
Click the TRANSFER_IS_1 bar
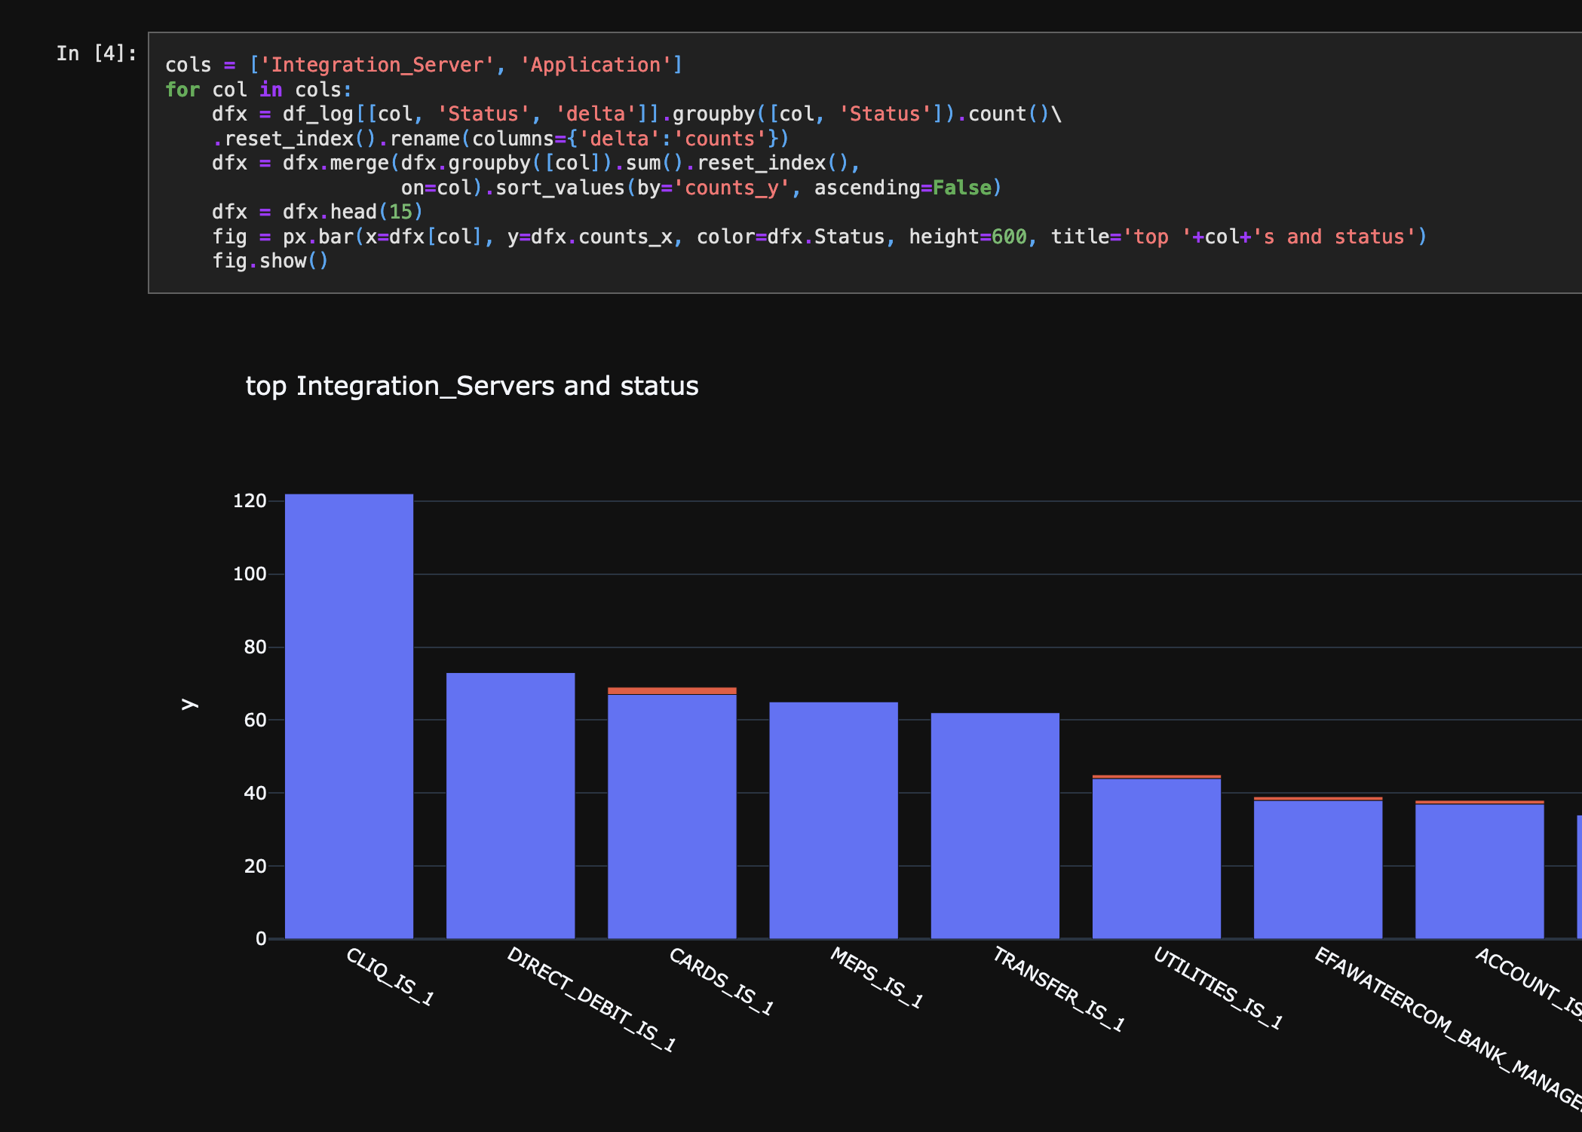[x=995, y=825]
